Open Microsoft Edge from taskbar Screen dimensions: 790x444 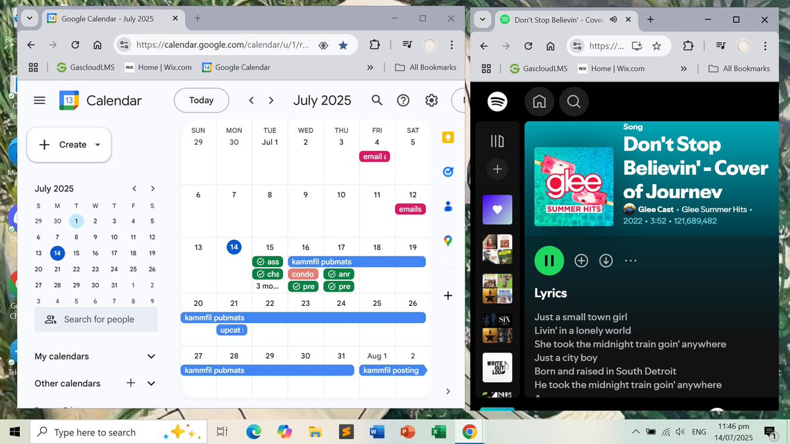click(253, 432)
